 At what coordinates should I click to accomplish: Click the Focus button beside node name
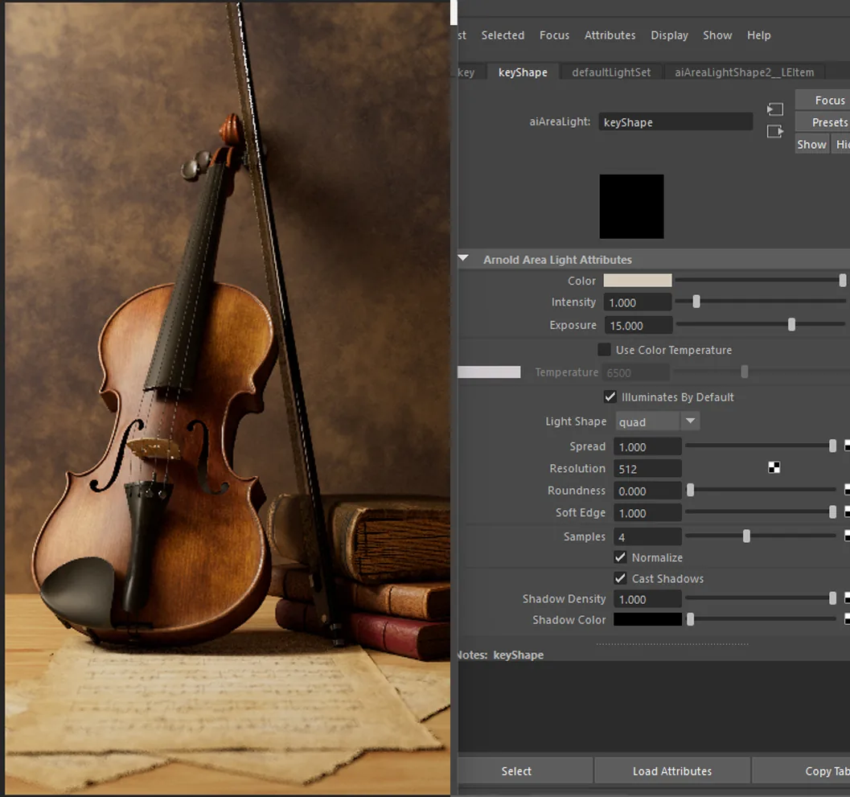click(824, 101)
